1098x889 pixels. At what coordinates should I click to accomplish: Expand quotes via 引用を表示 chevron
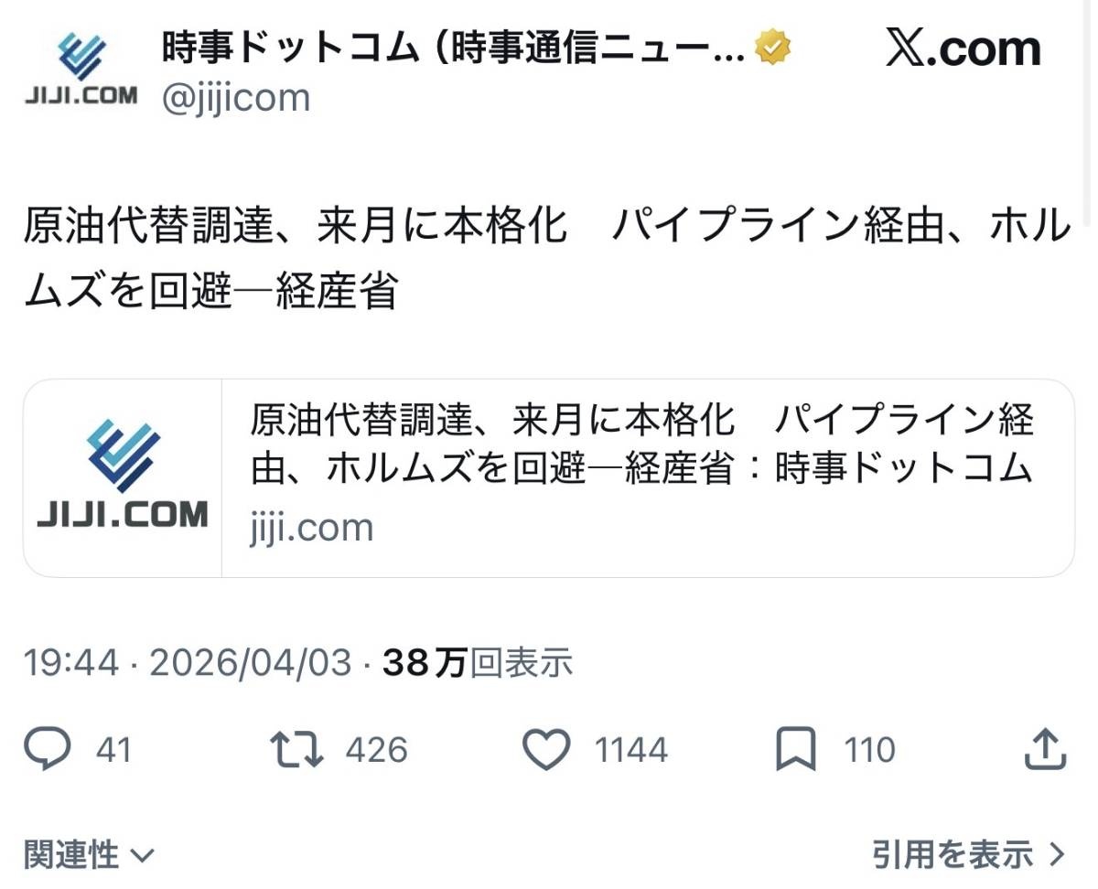pyautogui.click(x=970, y=856)
